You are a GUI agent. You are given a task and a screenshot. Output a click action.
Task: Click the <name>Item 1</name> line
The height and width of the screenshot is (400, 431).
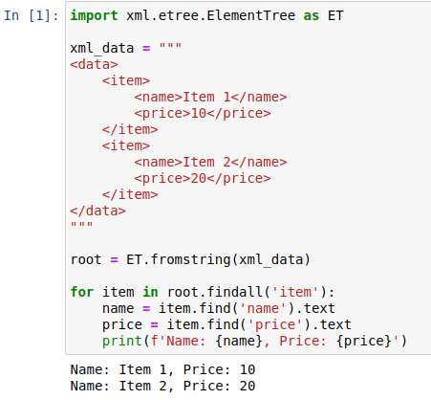tap(210, 97)
